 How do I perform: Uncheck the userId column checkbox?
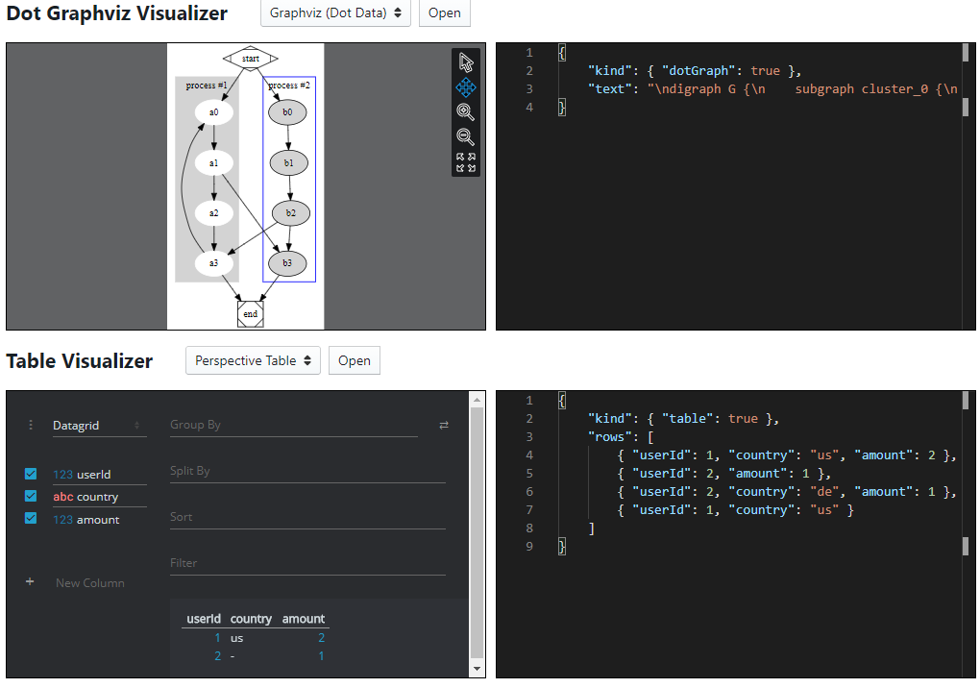[x=31, y=474]
